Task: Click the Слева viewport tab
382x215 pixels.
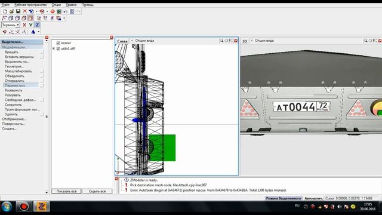Action: [122, 41]
